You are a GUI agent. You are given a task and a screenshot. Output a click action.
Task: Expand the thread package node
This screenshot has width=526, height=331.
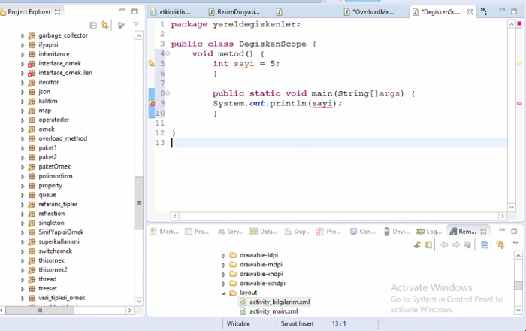[23, 279]
